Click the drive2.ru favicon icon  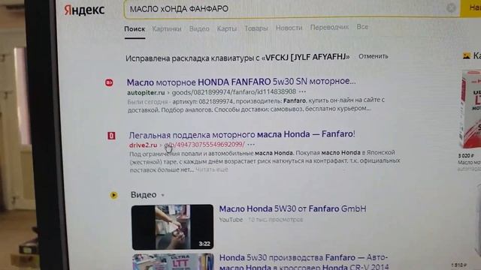[x=111, y=136]
